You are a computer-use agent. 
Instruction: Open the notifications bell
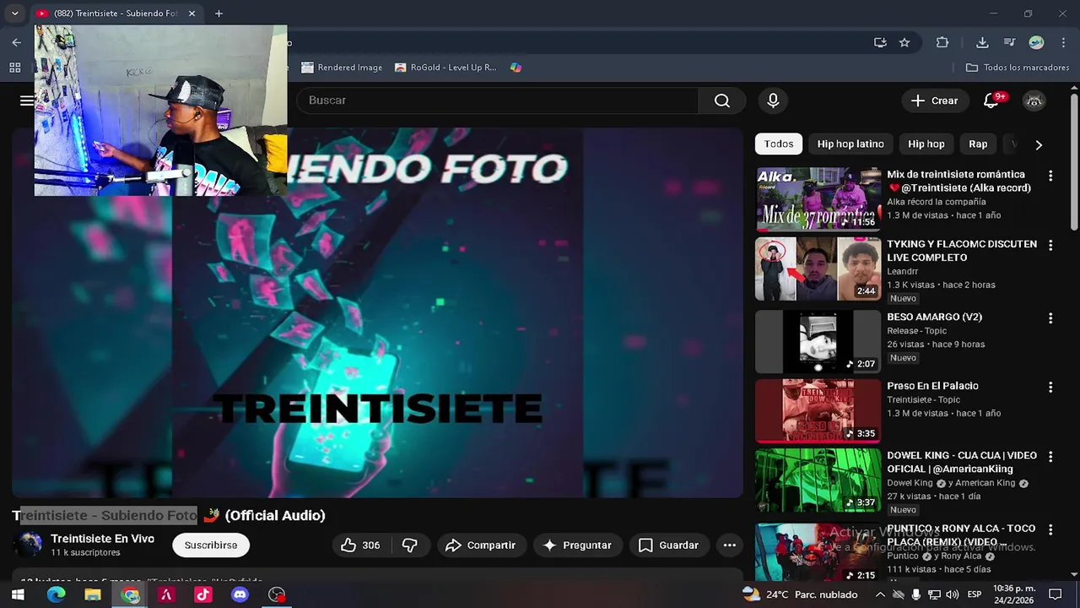tap(992, 100)
